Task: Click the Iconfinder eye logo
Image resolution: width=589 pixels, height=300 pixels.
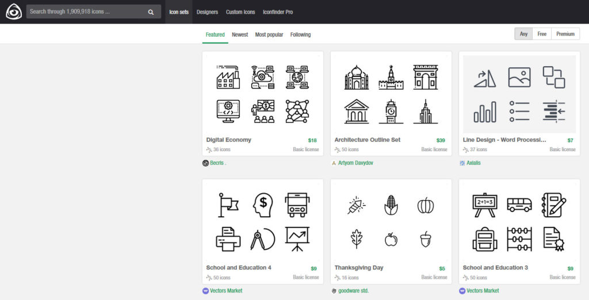Action: [x=14, y=11]
